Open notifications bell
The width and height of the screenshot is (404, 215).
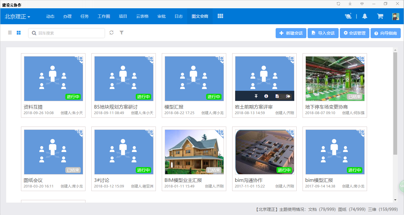coord(365,16)
